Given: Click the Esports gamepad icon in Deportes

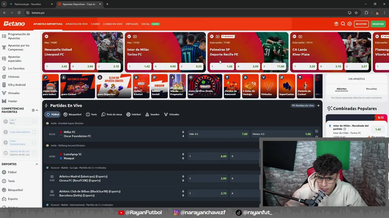Looking at the screenshot, I should [4, 199].
